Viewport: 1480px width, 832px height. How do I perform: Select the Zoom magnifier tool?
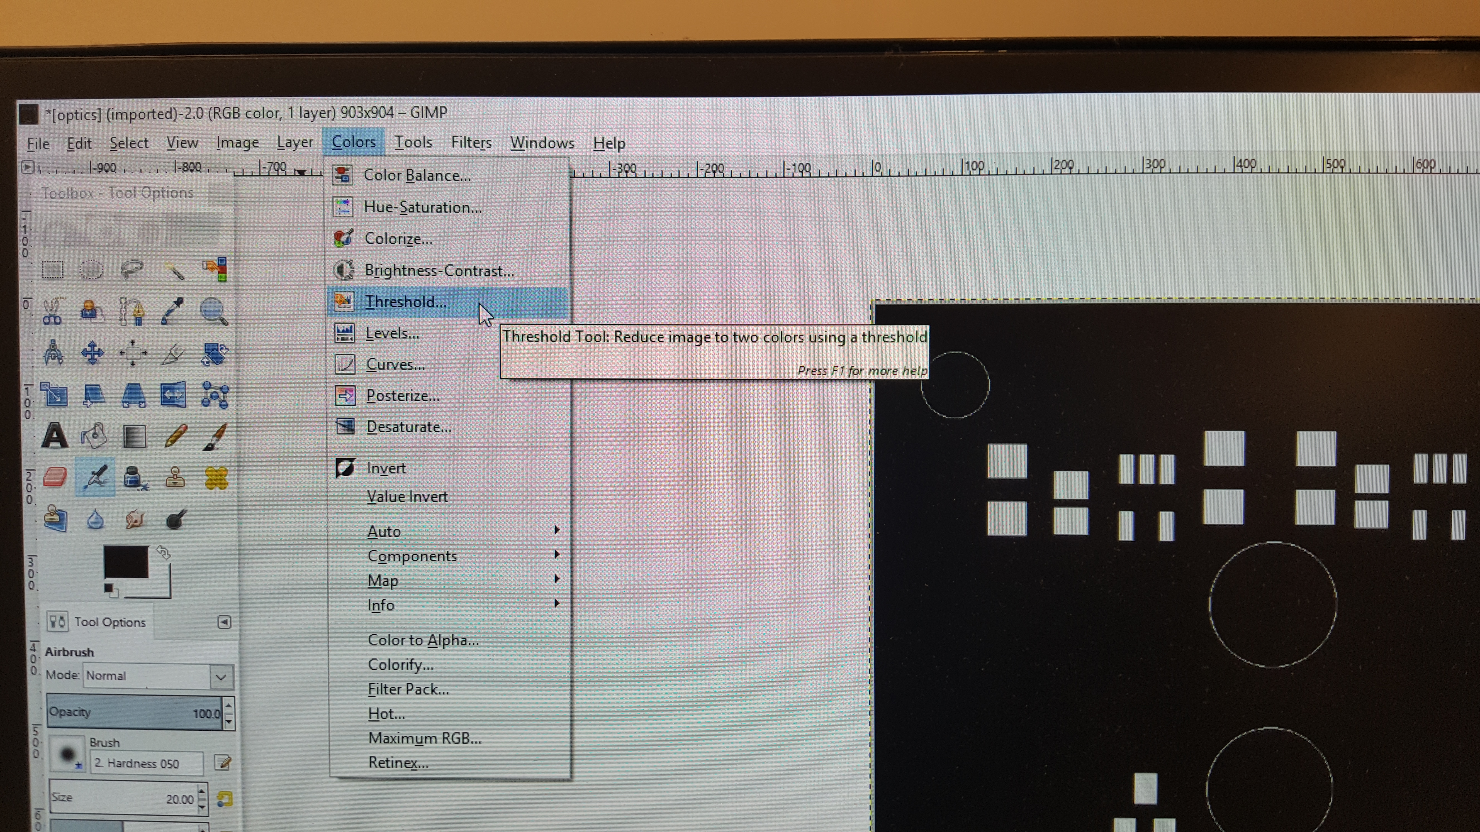pyautogui.click(x=214, y=311)
